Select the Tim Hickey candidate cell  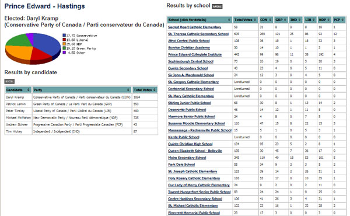tap(19, 131)
